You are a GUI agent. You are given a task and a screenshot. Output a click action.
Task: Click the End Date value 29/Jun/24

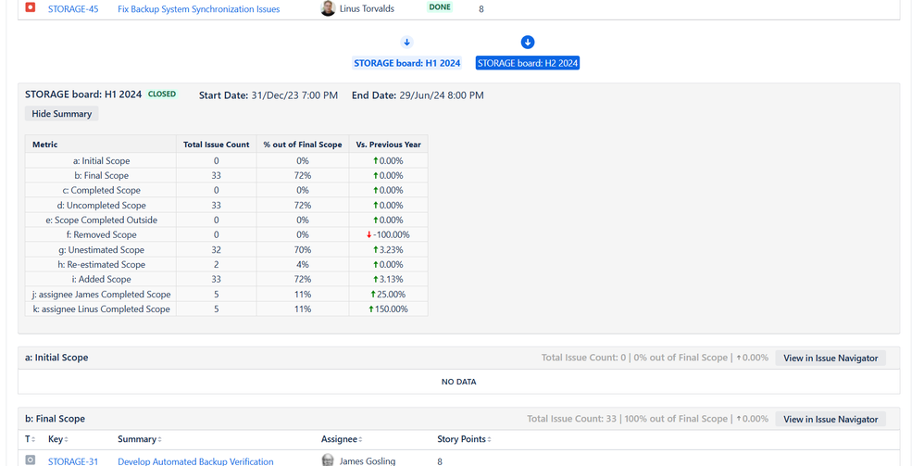[442, 95]
